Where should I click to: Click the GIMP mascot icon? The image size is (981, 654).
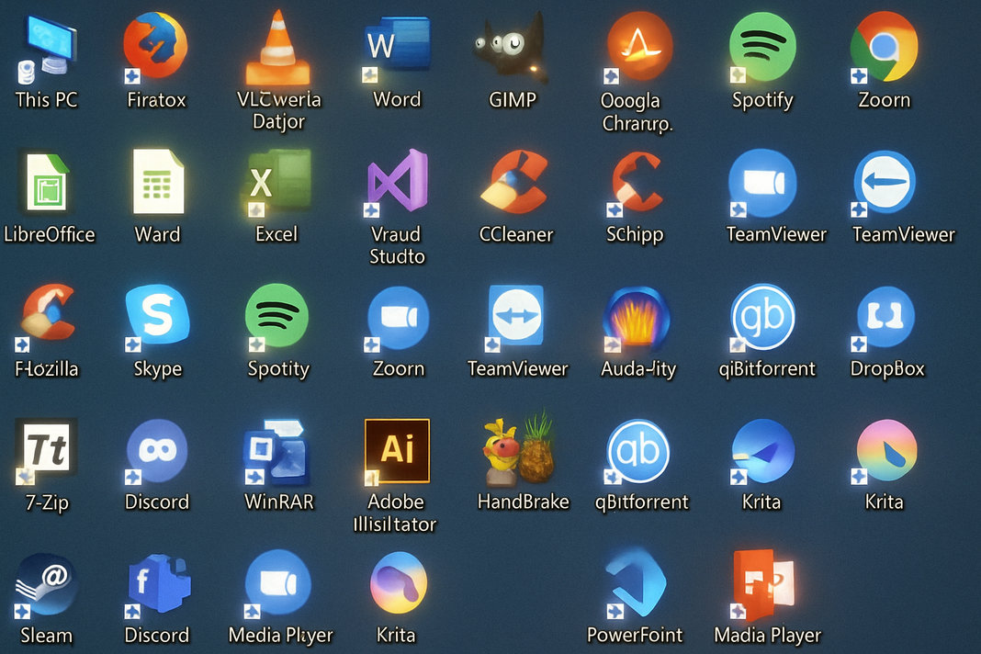(x=511, y=47)
